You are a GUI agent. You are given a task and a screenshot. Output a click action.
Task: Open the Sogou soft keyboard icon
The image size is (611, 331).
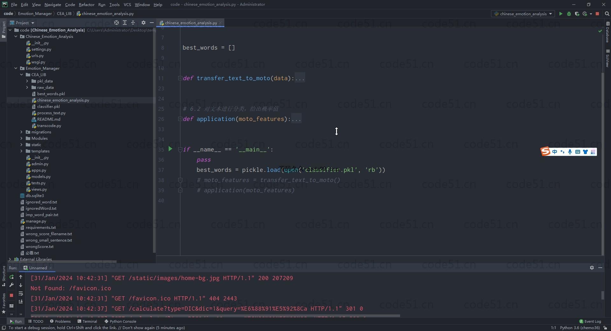[578, 152]
